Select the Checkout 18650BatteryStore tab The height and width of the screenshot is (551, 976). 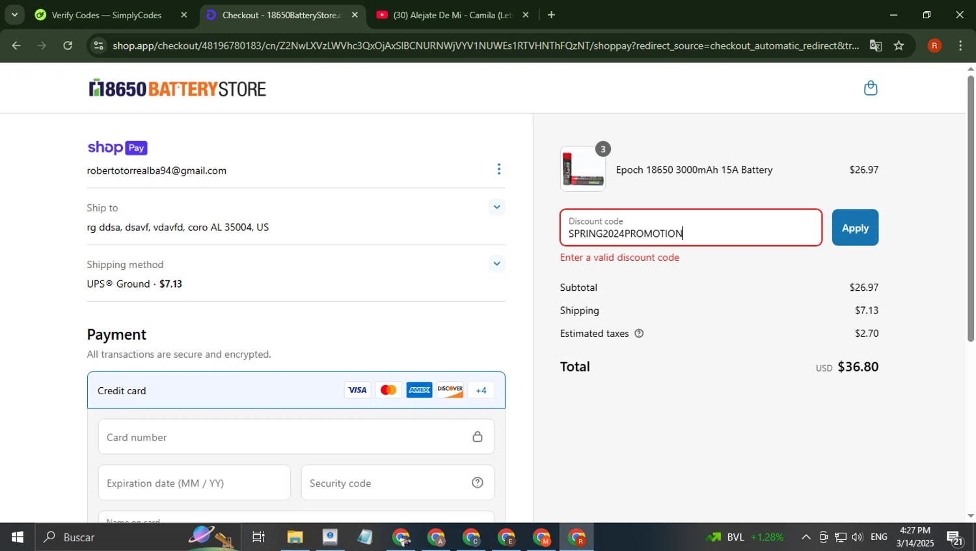[x=281, y=15]
